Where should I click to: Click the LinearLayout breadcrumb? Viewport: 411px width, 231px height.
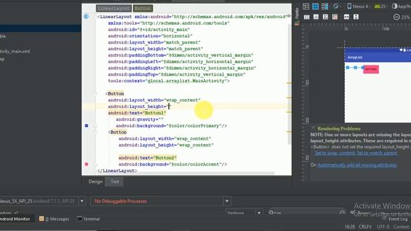tap(114, 8)
